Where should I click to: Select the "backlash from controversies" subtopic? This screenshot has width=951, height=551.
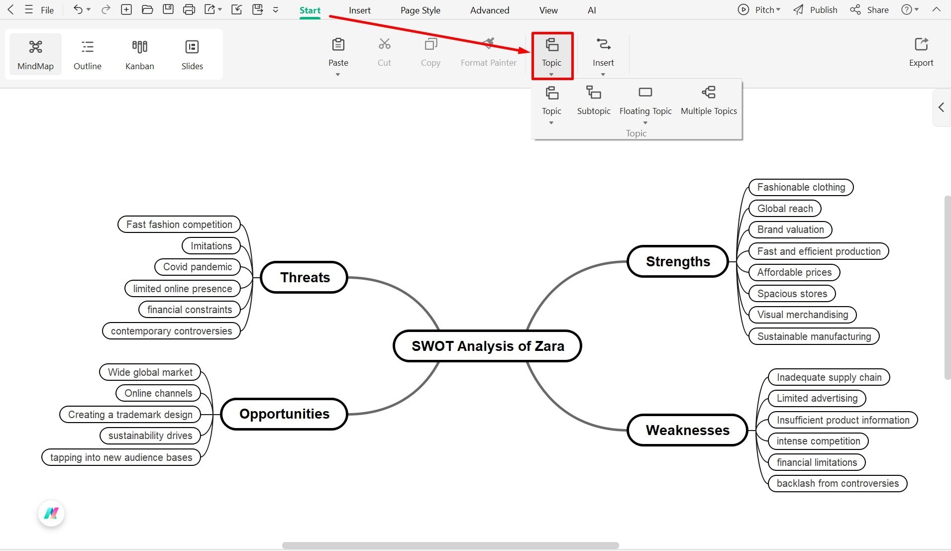click(x=838, y=483)
